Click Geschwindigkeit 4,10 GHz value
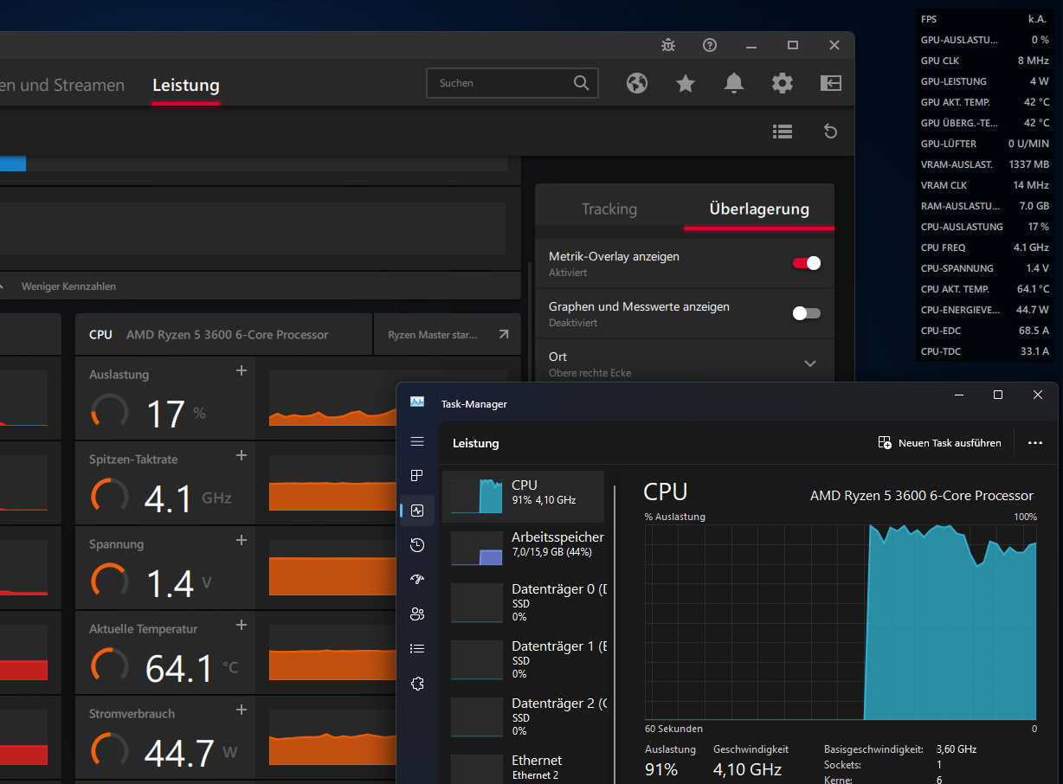The width and height of the screenshot is (1063, 784). pyautogui.click(x=747, y=769)
